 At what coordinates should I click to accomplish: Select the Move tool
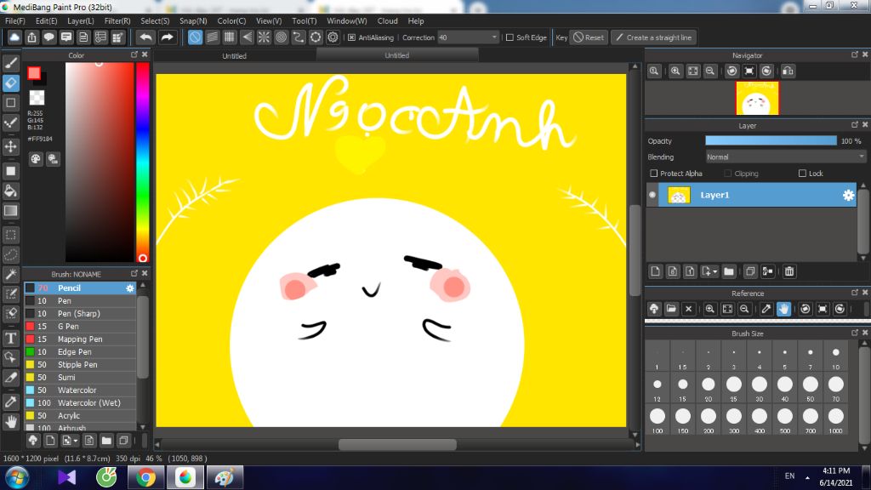pyautogui.click(x=10, y=146)
